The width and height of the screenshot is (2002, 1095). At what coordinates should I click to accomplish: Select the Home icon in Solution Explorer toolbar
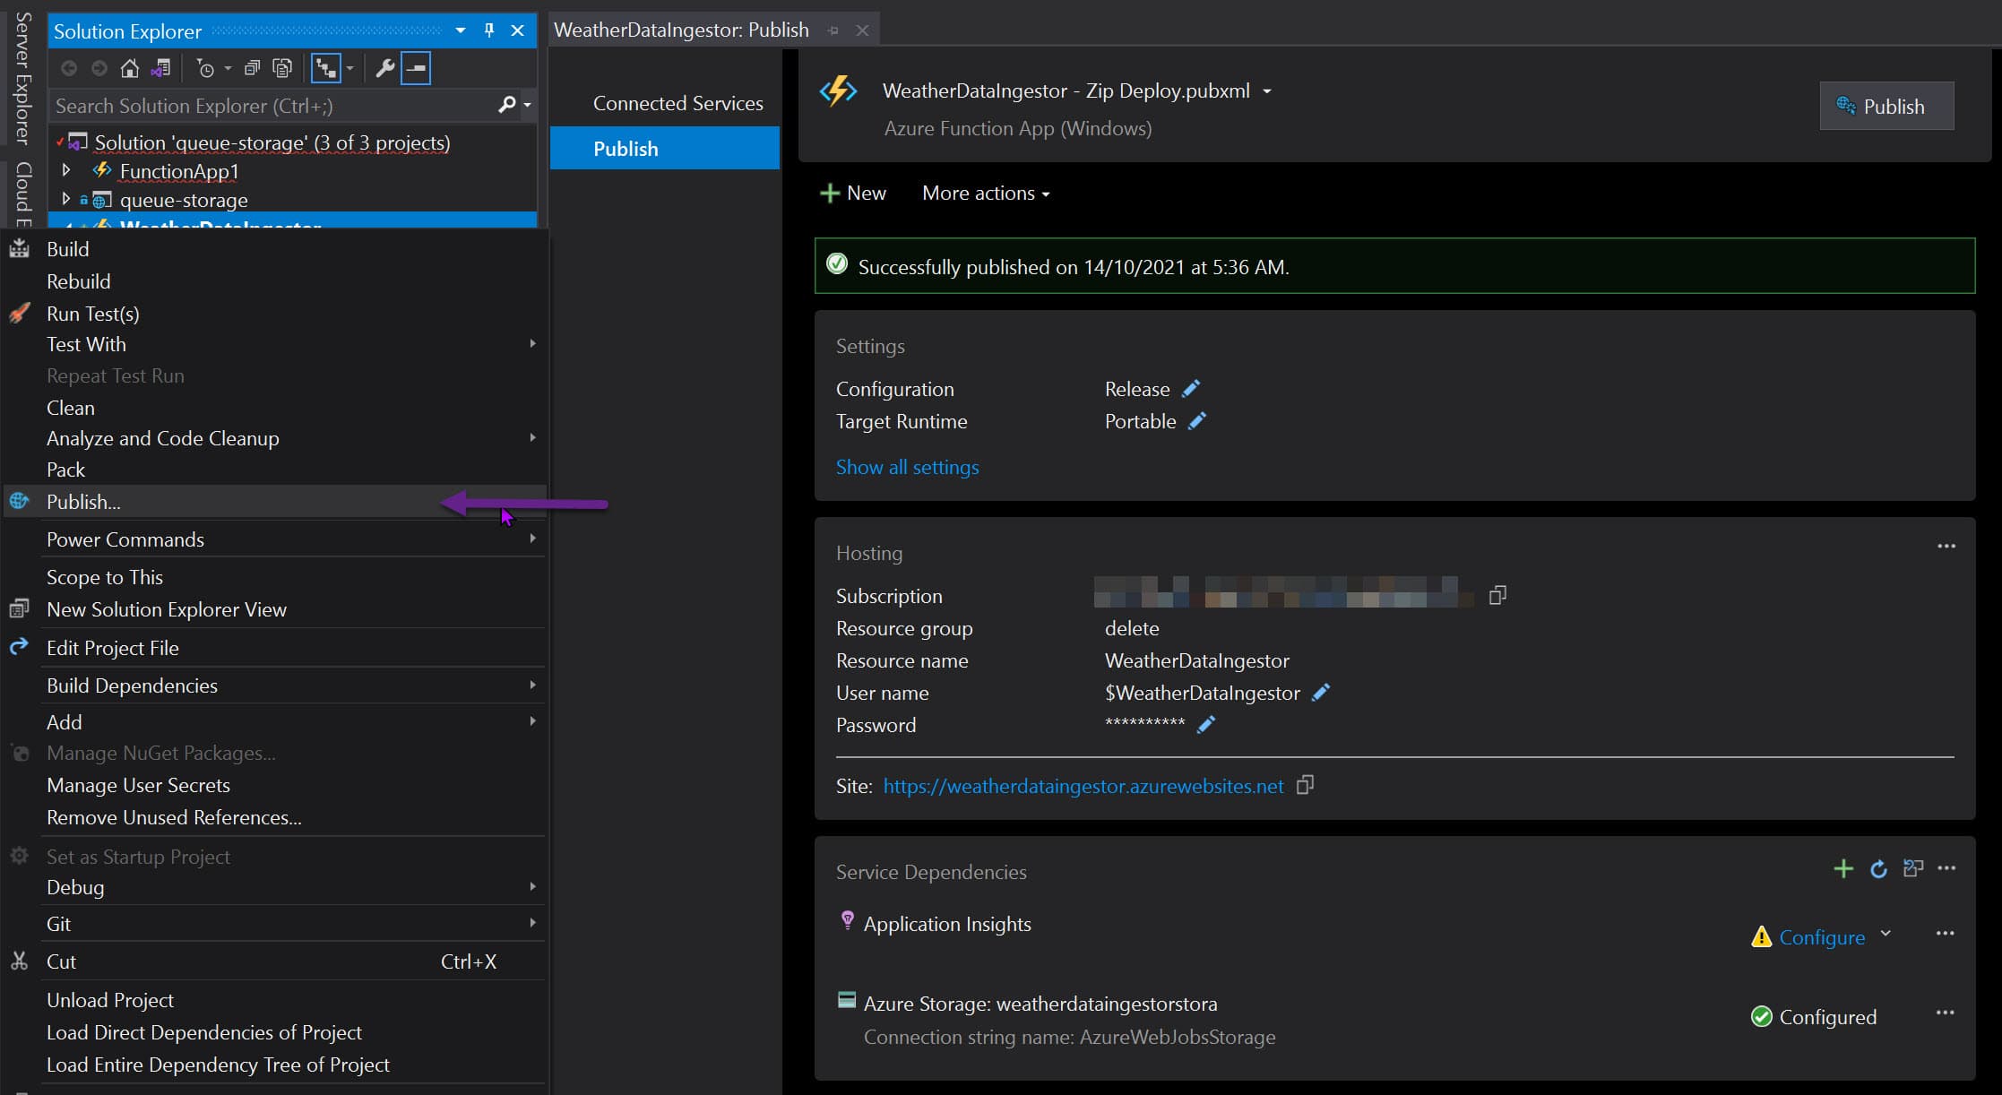130,68
